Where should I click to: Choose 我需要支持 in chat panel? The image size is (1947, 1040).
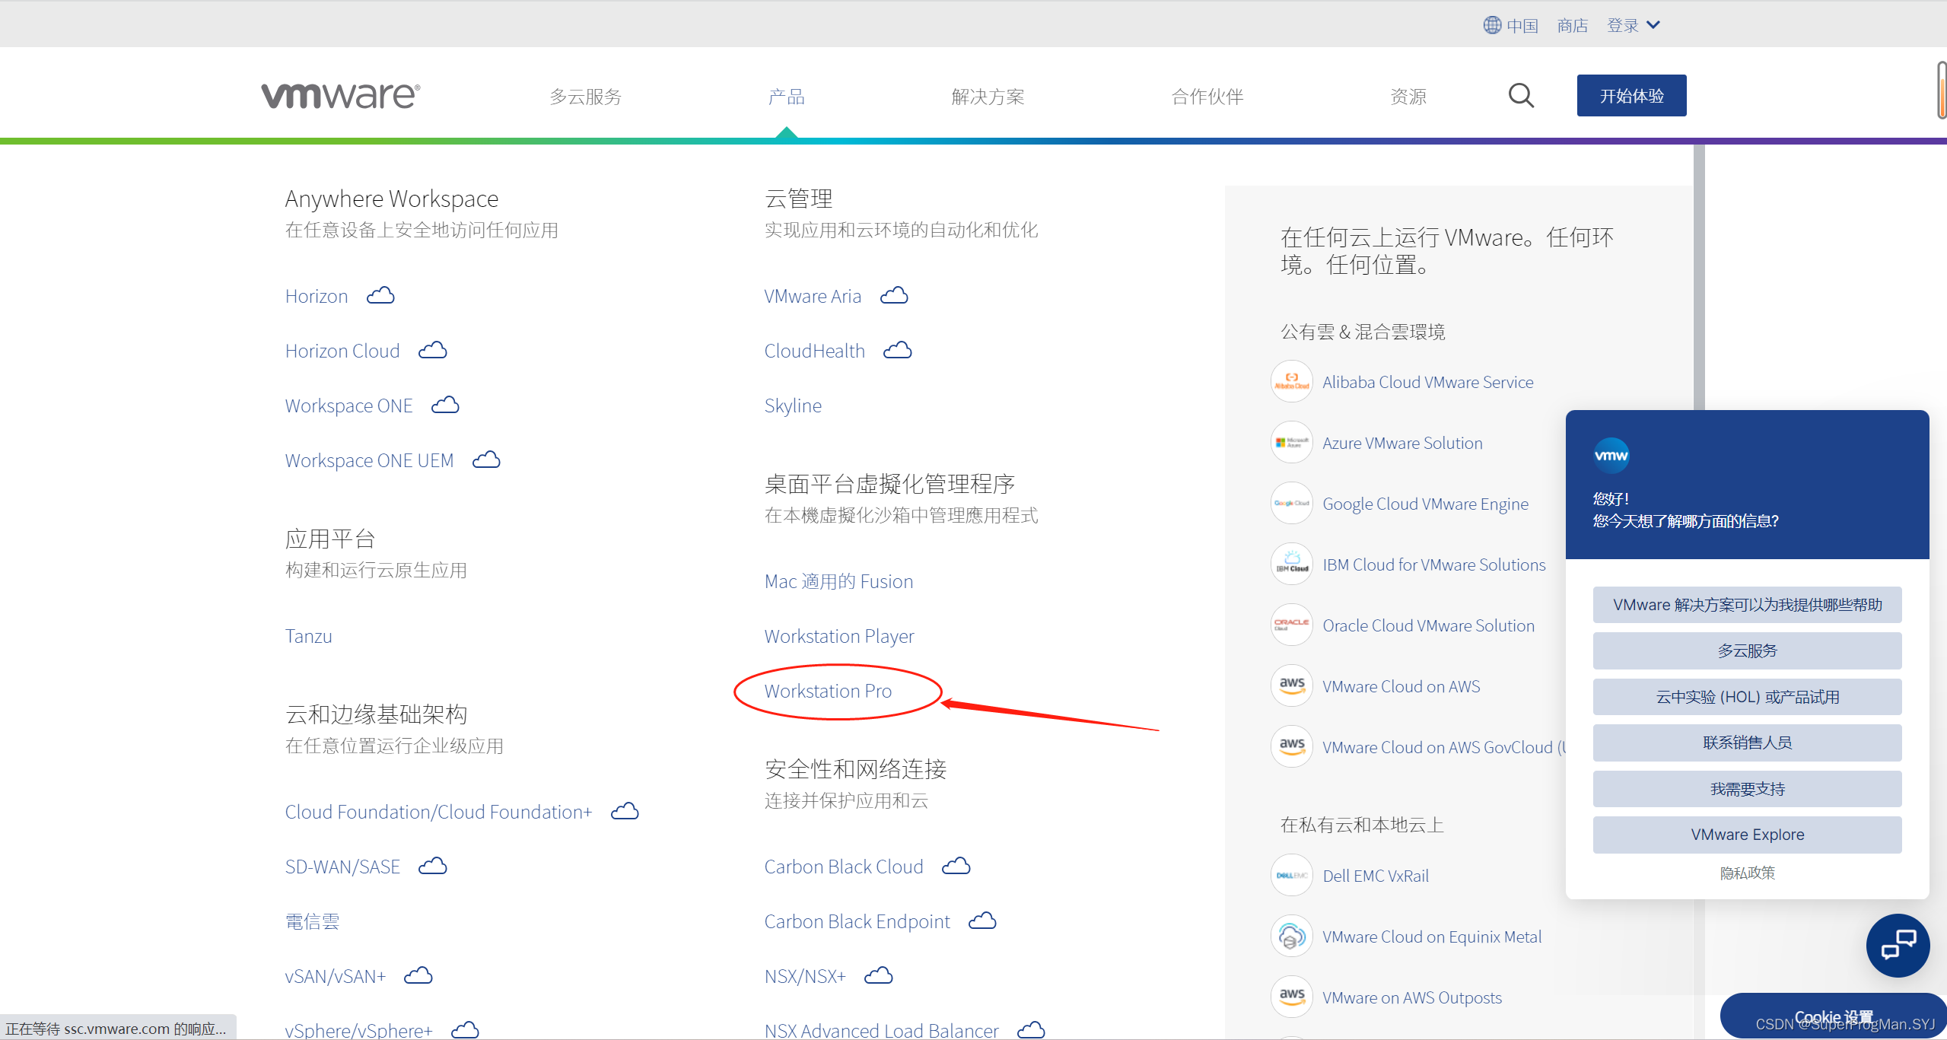(x=1747, y=789)
